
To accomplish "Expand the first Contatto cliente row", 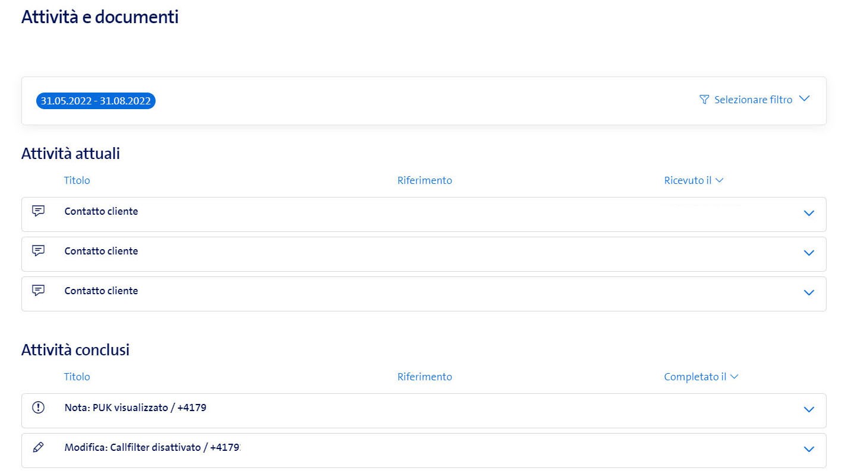I will click(x=808, y=213).
